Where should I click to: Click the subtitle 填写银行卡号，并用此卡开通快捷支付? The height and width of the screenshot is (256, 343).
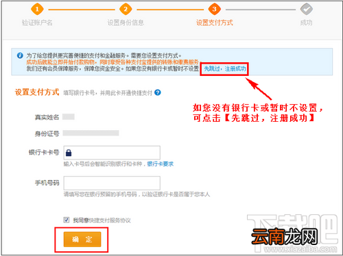point(108,93)
